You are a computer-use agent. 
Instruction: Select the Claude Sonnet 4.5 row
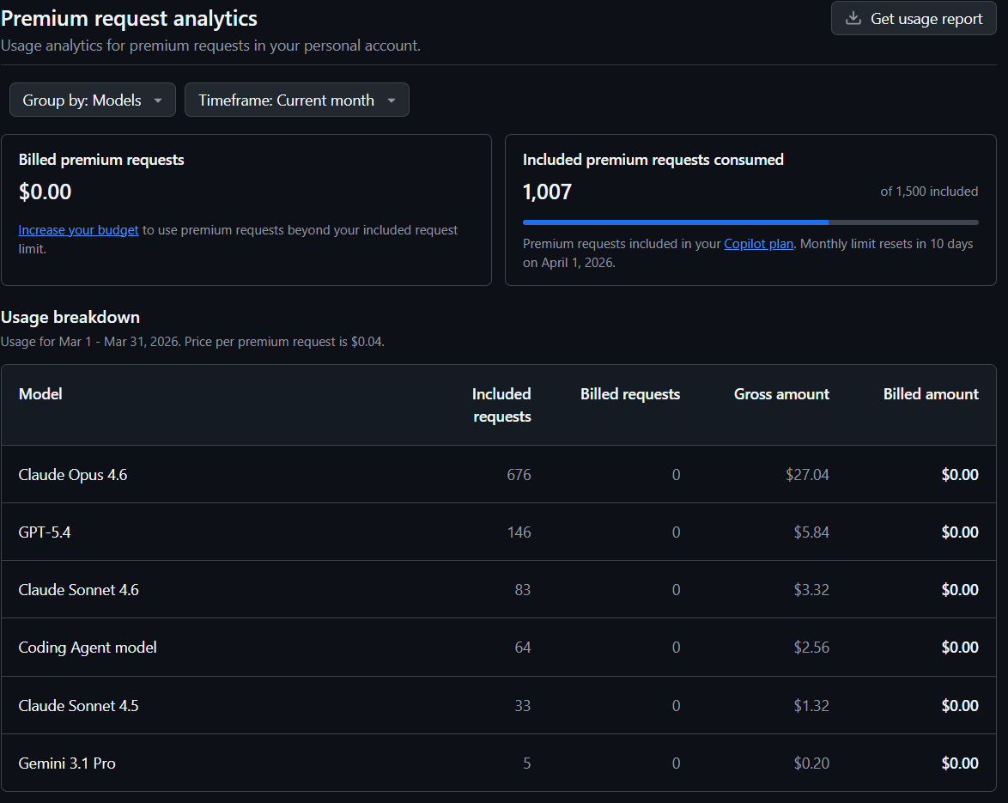(x=78, y=706)
